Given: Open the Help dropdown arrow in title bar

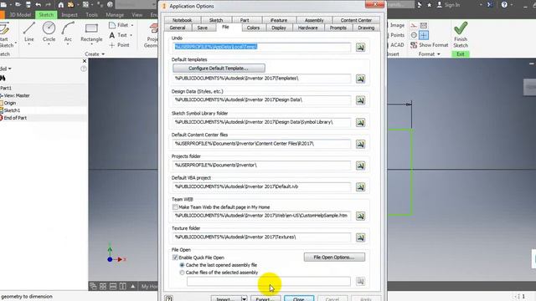Looking at the screenshot, I should 512,5.
